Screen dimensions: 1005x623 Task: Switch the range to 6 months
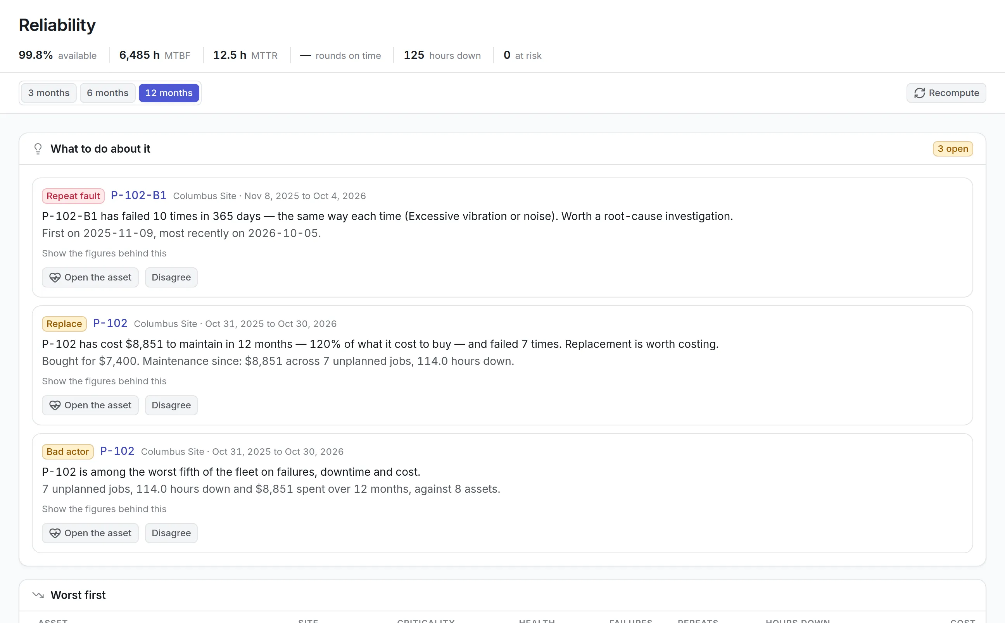tap(107, 93)
